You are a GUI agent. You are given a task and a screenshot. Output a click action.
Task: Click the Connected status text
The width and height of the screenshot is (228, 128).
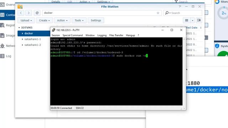click(x=61, y=108)
